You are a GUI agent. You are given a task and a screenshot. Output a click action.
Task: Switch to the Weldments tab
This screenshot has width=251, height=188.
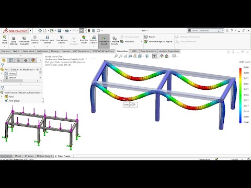click(x=43, y=51)
